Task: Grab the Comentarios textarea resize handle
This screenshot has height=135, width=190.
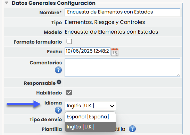Action: (x=179, y=75)
